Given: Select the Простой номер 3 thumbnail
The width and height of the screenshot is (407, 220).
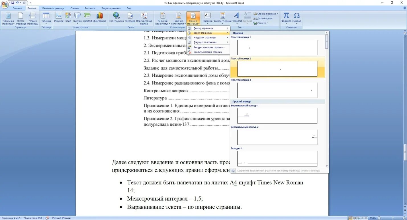Looking at the screenshot, I should [277, 90].
